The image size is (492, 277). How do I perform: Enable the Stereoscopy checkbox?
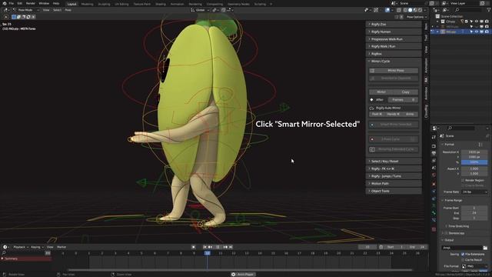(447, 233)
